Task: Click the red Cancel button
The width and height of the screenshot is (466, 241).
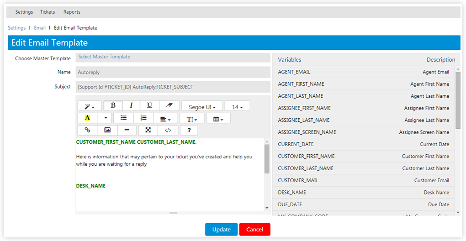Action: pyautogui.click(x=254, y=230)
